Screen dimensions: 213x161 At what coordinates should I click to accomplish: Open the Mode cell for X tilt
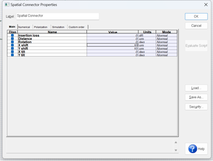(166, 51)
